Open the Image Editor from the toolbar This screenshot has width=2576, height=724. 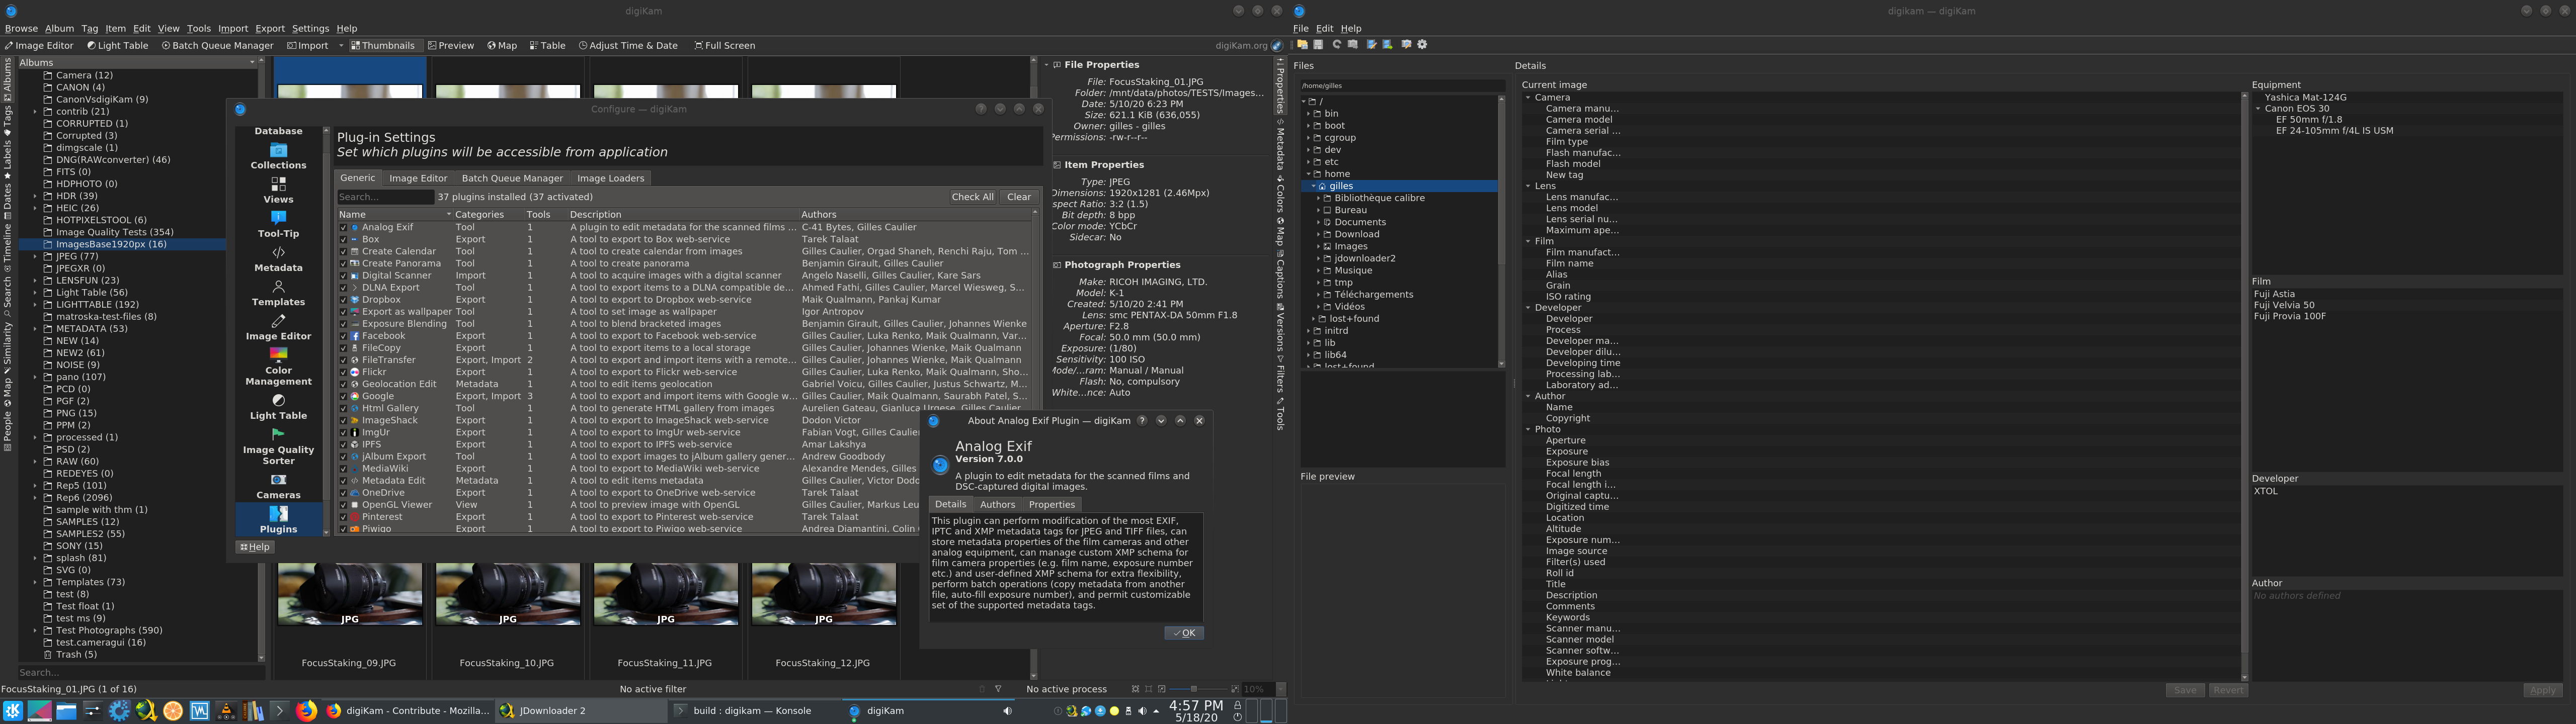pos(39,45)
